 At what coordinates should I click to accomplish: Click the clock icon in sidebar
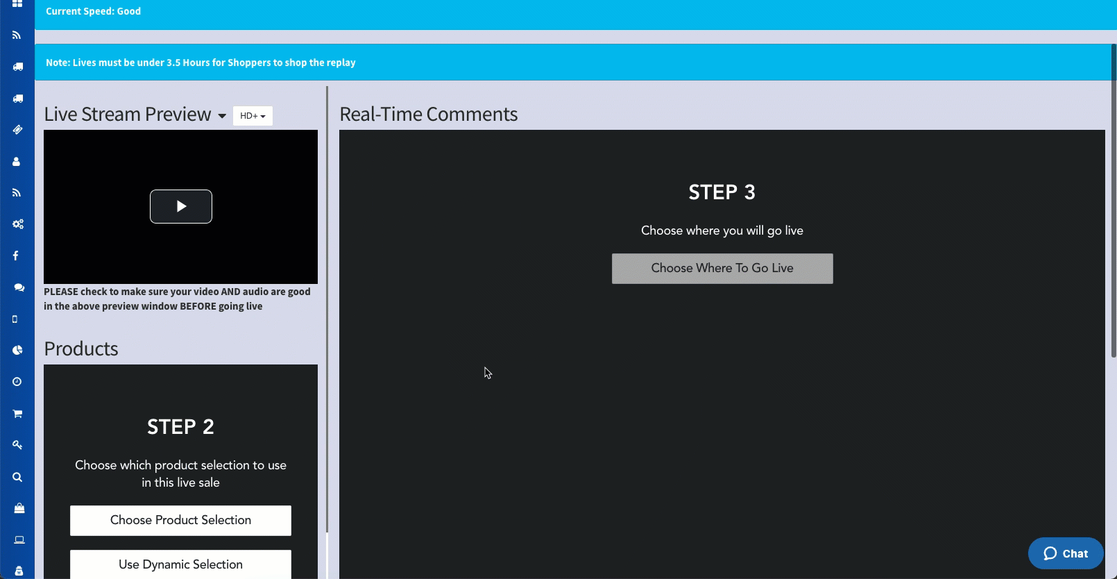click(17, 382)
